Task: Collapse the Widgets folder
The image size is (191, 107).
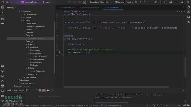Action: [x=24, y=41]
